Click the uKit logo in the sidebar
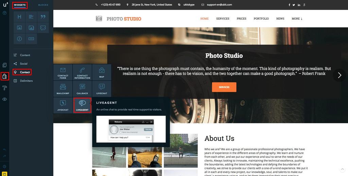Screen dimensions: 348x176 [x=5, y=4]
